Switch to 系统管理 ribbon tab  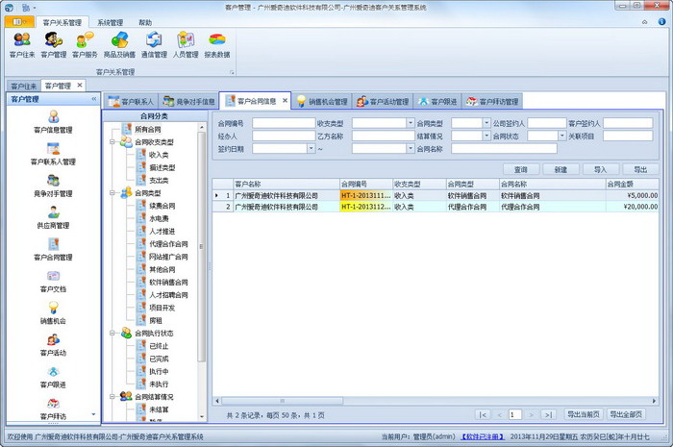click(110, 23)
